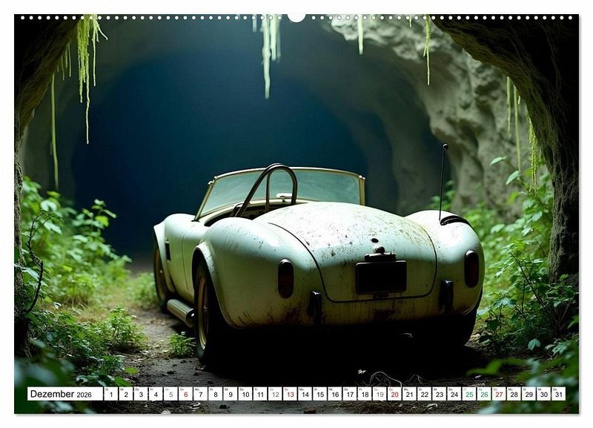Click the roll bar behind the seats
This screenshot has height=428, width=593.
coord(268,185)
